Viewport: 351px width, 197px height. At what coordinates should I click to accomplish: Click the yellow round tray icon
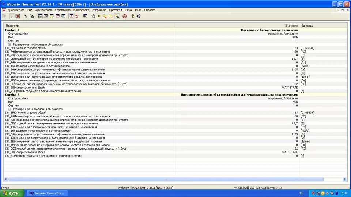(322, 193)
